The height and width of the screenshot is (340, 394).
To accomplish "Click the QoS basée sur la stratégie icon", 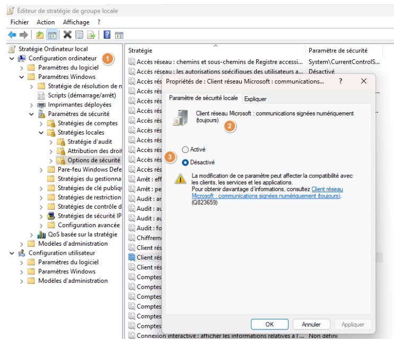I will [x=41, y=235].
